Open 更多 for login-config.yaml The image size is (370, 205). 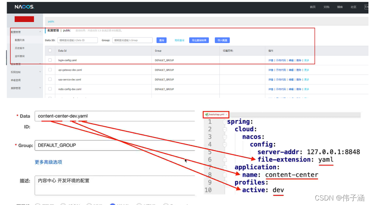click(x=306, y=61)
